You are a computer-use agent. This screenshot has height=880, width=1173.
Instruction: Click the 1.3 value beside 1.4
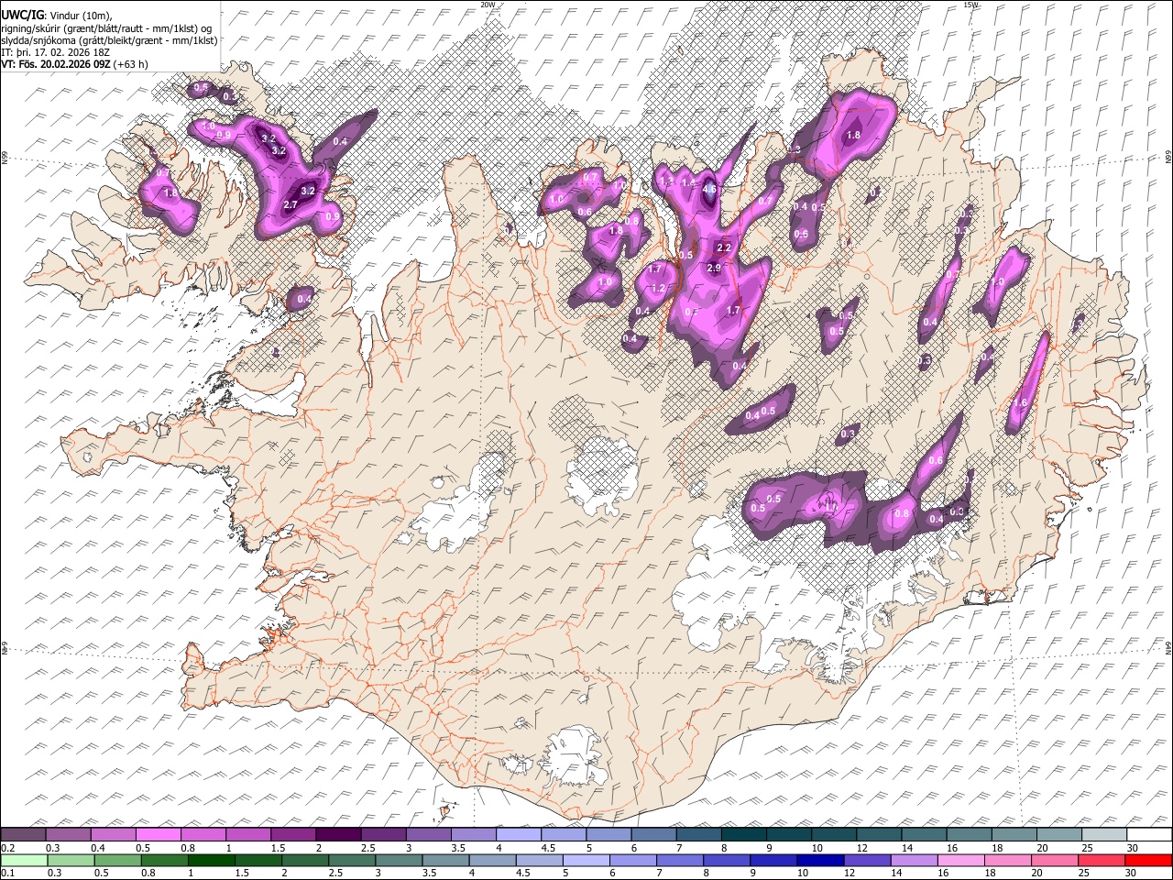click(x=666, y=181)
